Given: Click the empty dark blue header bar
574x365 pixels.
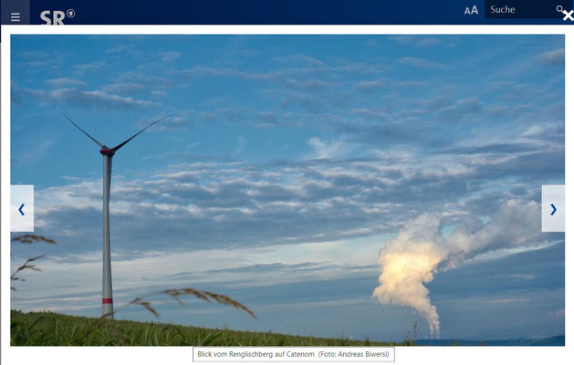Looking at the screenshot, I should coord(267,12).
